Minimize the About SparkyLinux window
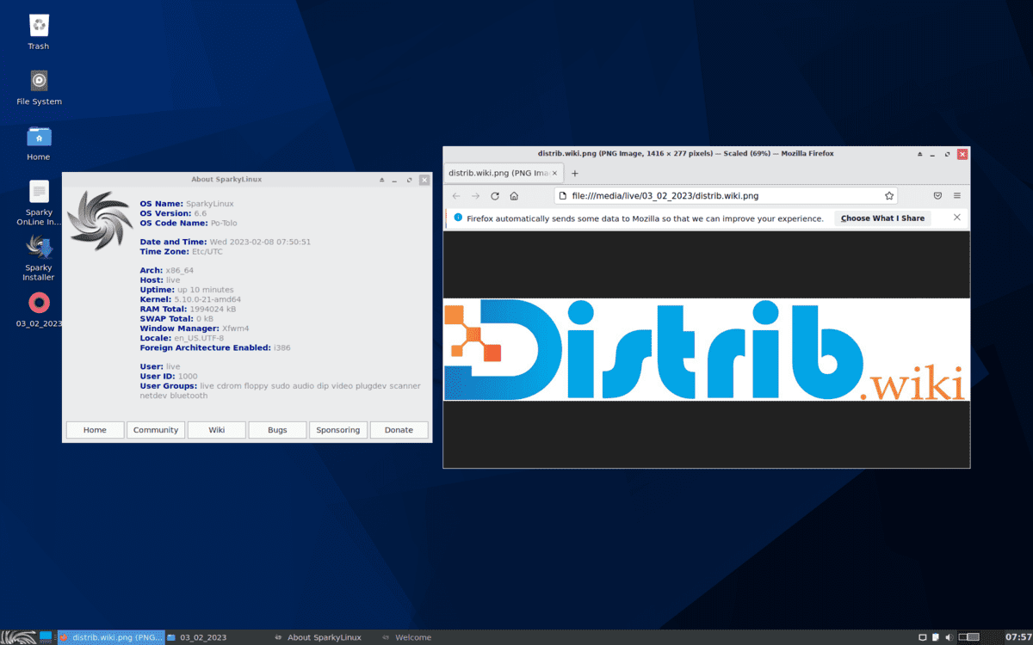 coord(396,180)
